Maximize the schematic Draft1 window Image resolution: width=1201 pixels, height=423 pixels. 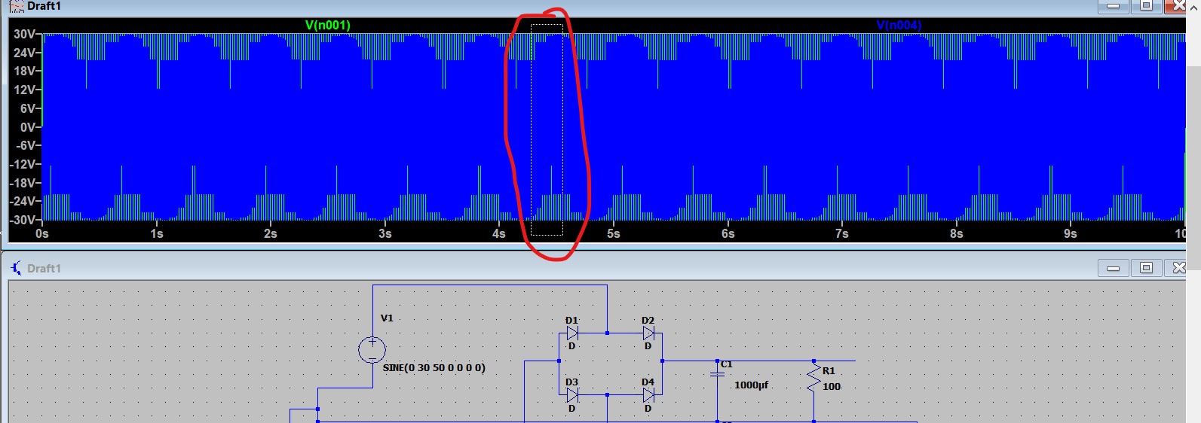(1146, 268)
